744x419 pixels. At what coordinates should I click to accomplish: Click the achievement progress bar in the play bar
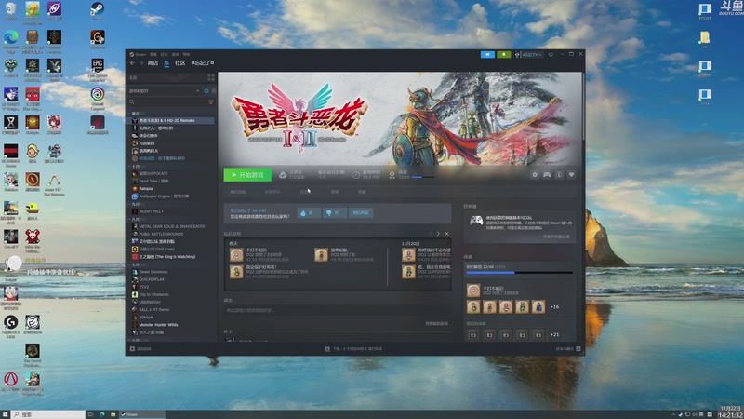pos(422,177)
